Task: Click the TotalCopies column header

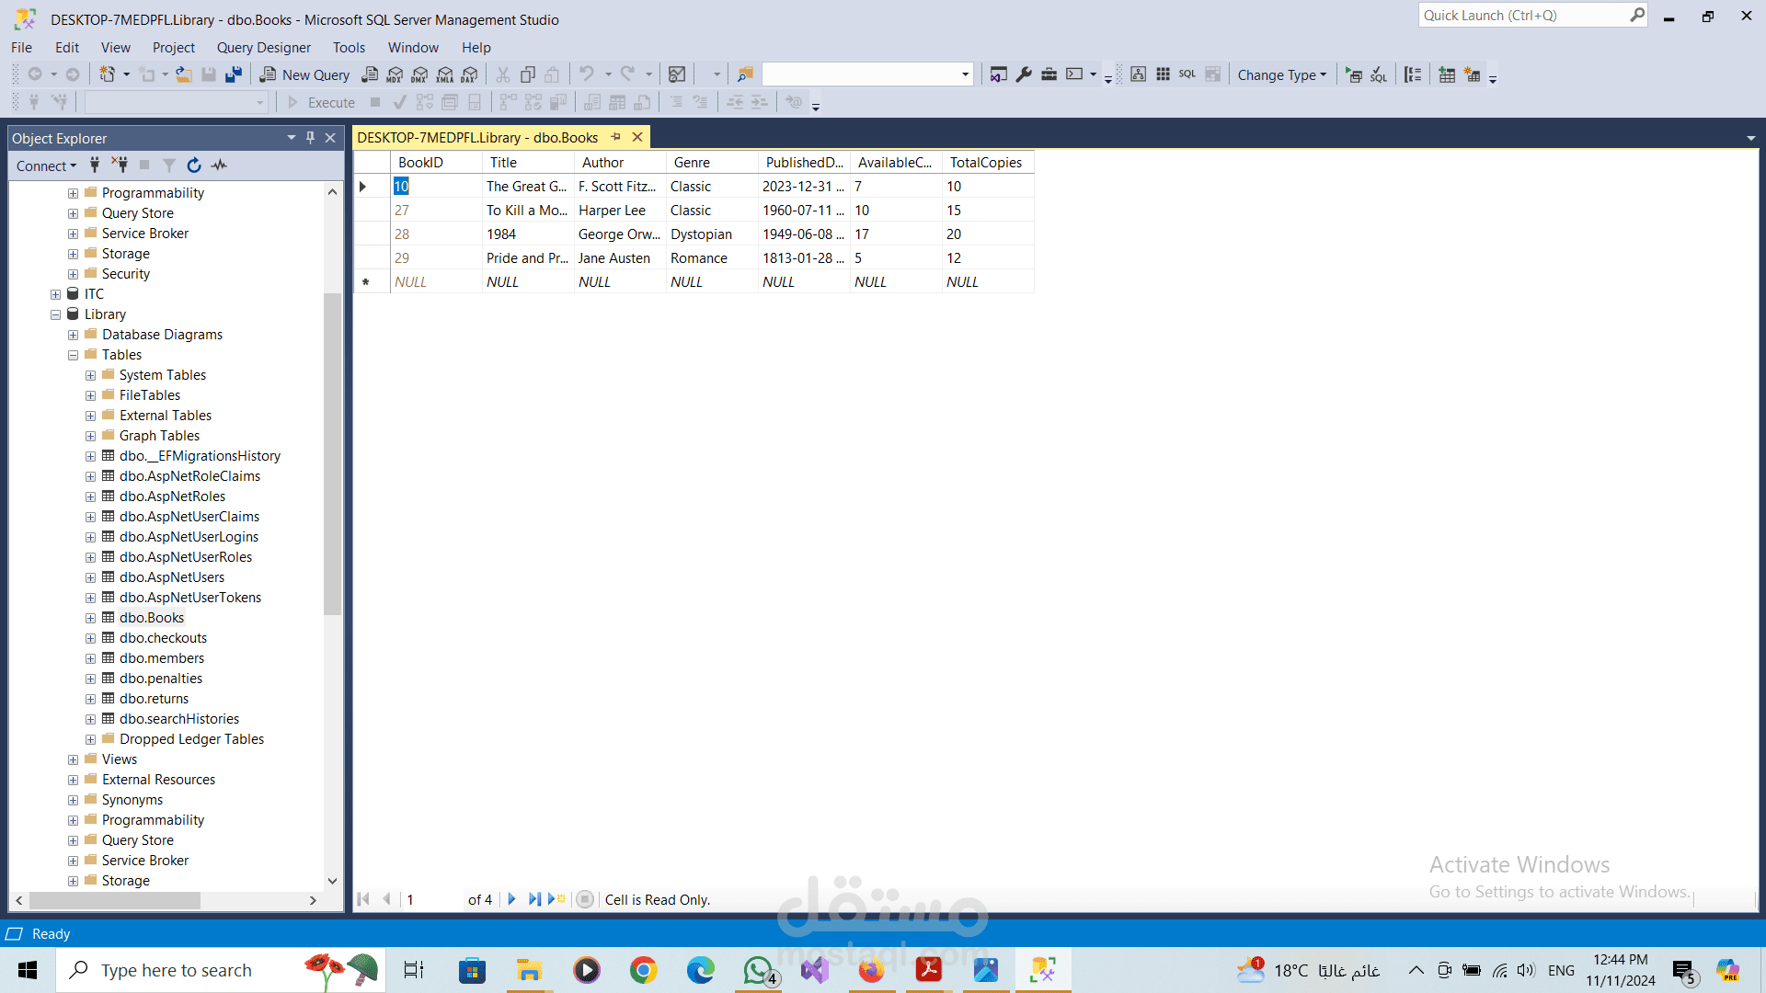Action: (988, 163)
